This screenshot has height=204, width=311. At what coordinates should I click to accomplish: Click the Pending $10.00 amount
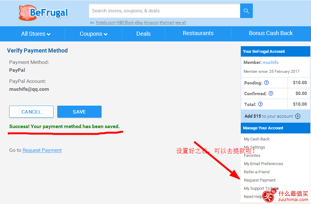coord(300,83)
